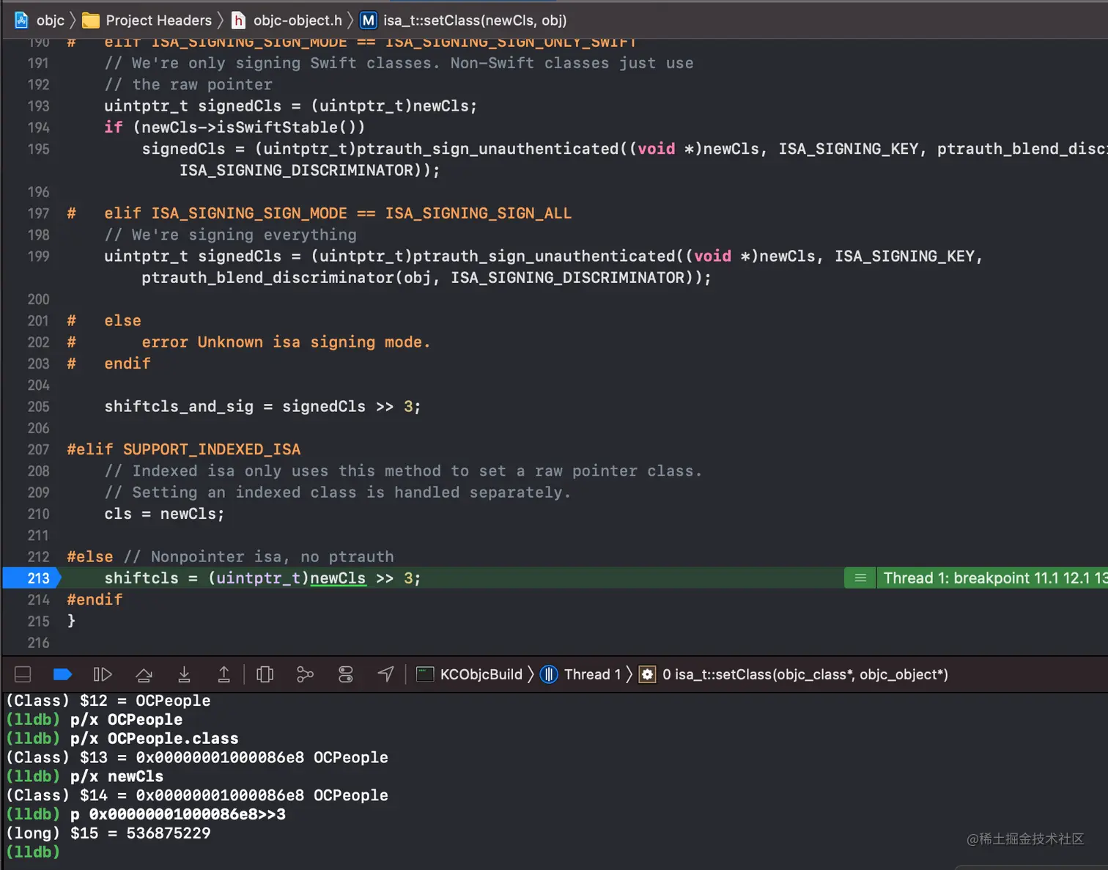Click the '#elif SUPPORT_INDEXED_ISA' directive

pyautogui.click(x=184, y=449)
